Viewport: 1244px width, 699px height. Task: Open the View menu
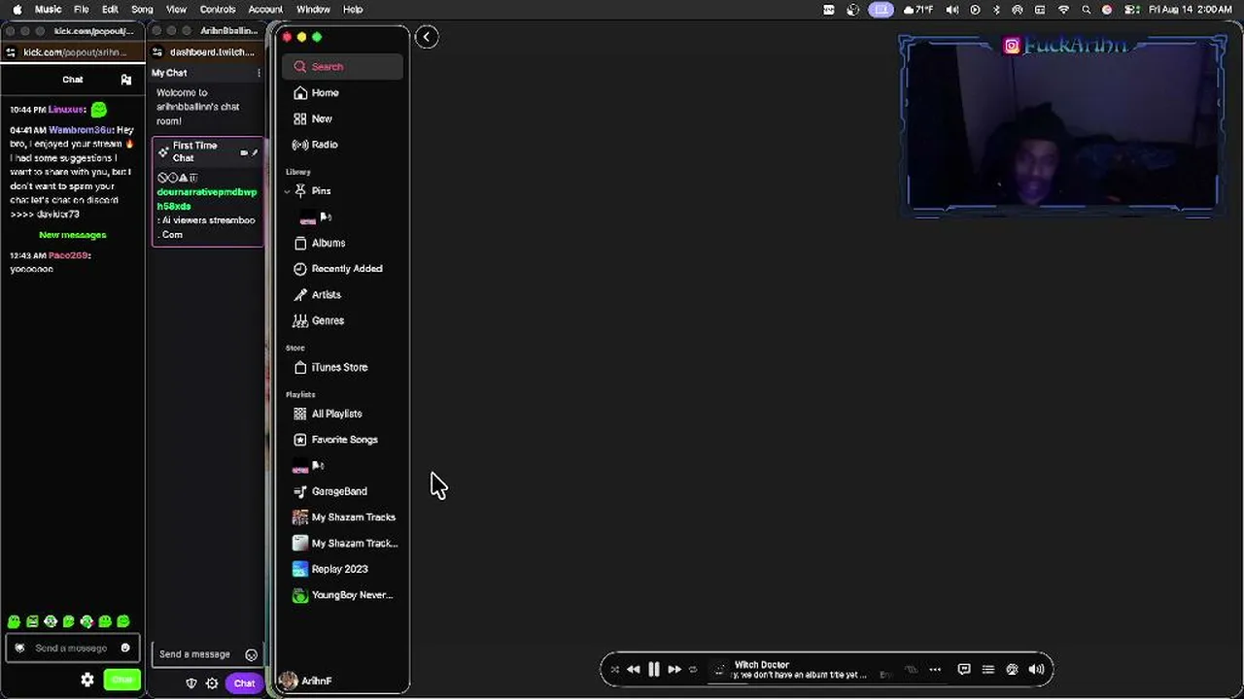pos(176,10)
